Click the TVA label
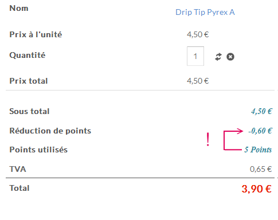 [x=18, y=169]
